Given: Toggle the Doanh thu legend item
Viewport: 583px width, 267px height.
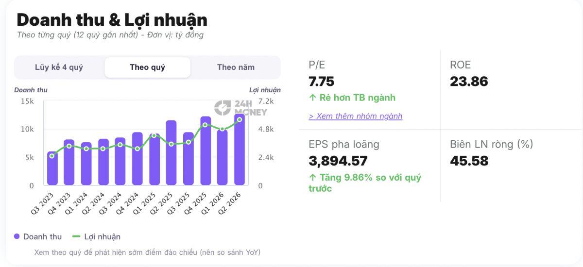Looking at the screenshot, I should 38,236.
